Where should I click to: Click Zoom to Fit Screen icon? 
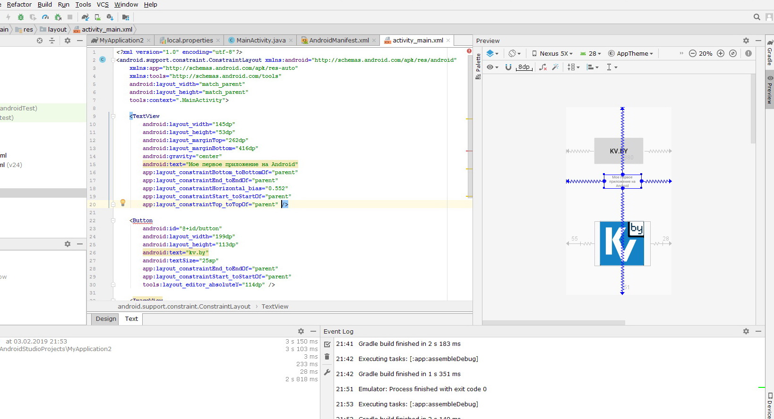(733, 53)
